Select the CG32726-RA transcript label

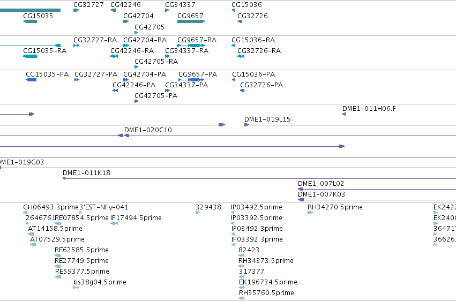[x=259, y=51]
